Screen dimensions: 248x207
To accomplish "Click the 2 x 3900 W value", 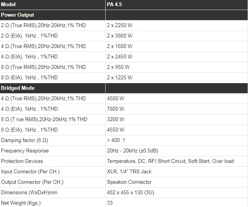I will pos(120,36).
